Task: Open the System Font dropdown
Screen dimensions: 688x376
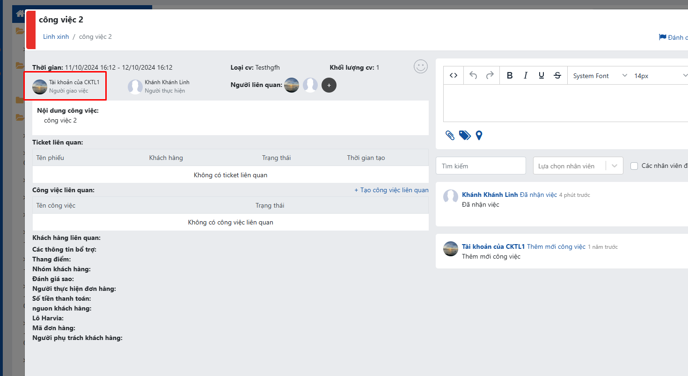Action: (x=600, y=76)
